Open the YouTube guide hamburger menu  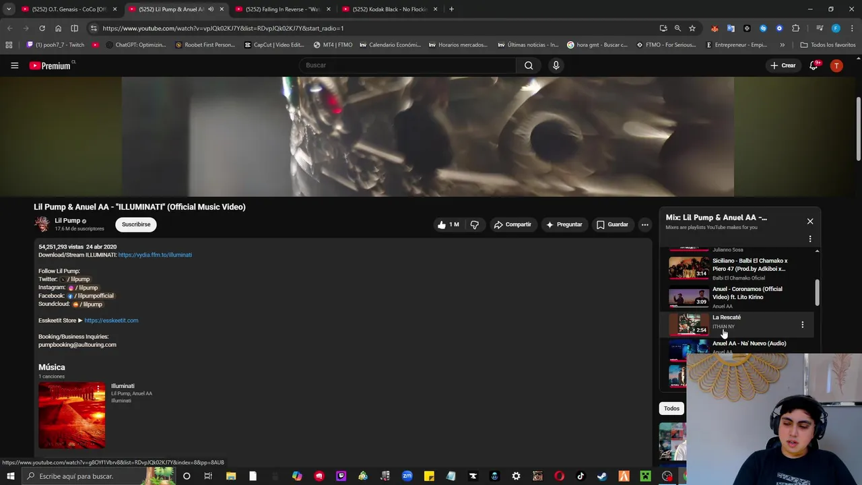click(14, 65)
